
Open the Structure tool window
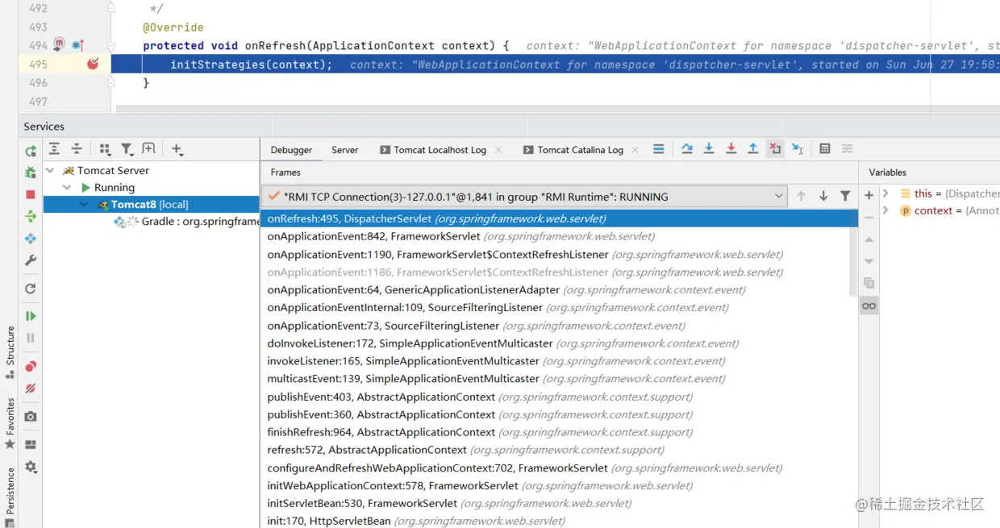[x=10, y=352]
